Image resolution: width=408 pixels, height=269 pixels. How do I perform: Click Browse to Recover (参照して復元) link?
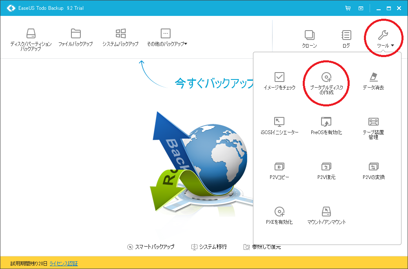[x=262, y=247]
